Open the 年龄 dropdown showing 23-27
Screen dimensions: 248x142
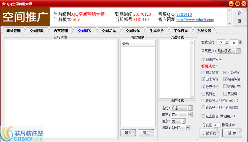click(188, 127)
